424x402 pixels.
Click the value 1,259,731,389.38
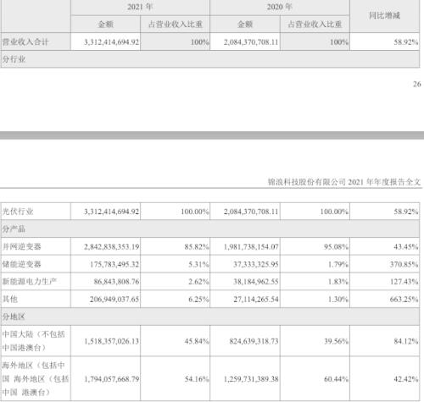pyautogui.click(x=251, y=379)
